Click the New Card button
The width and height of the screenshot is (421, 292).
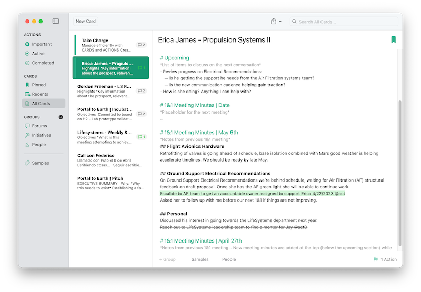point(85,22)
